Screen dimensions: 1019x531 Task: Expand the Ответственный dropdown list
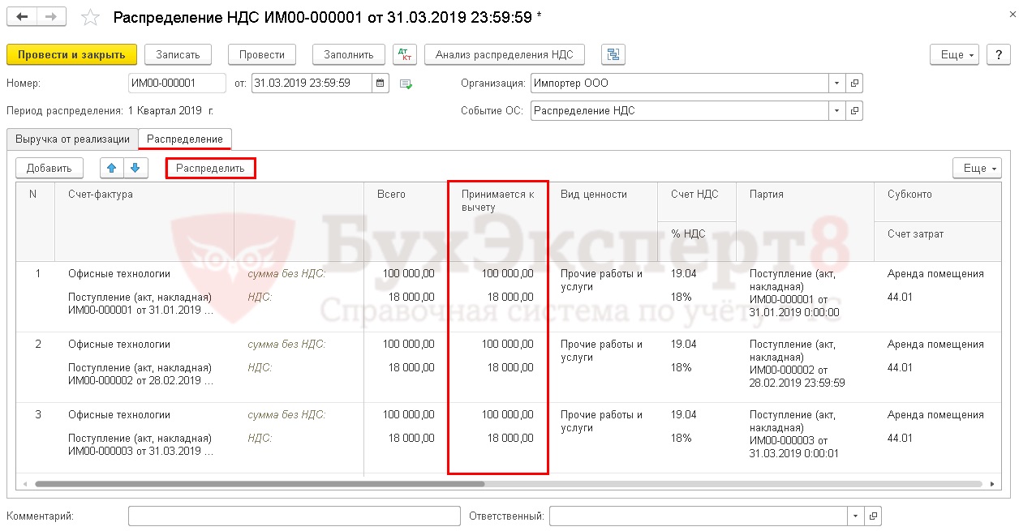click(x=855, y=516)
